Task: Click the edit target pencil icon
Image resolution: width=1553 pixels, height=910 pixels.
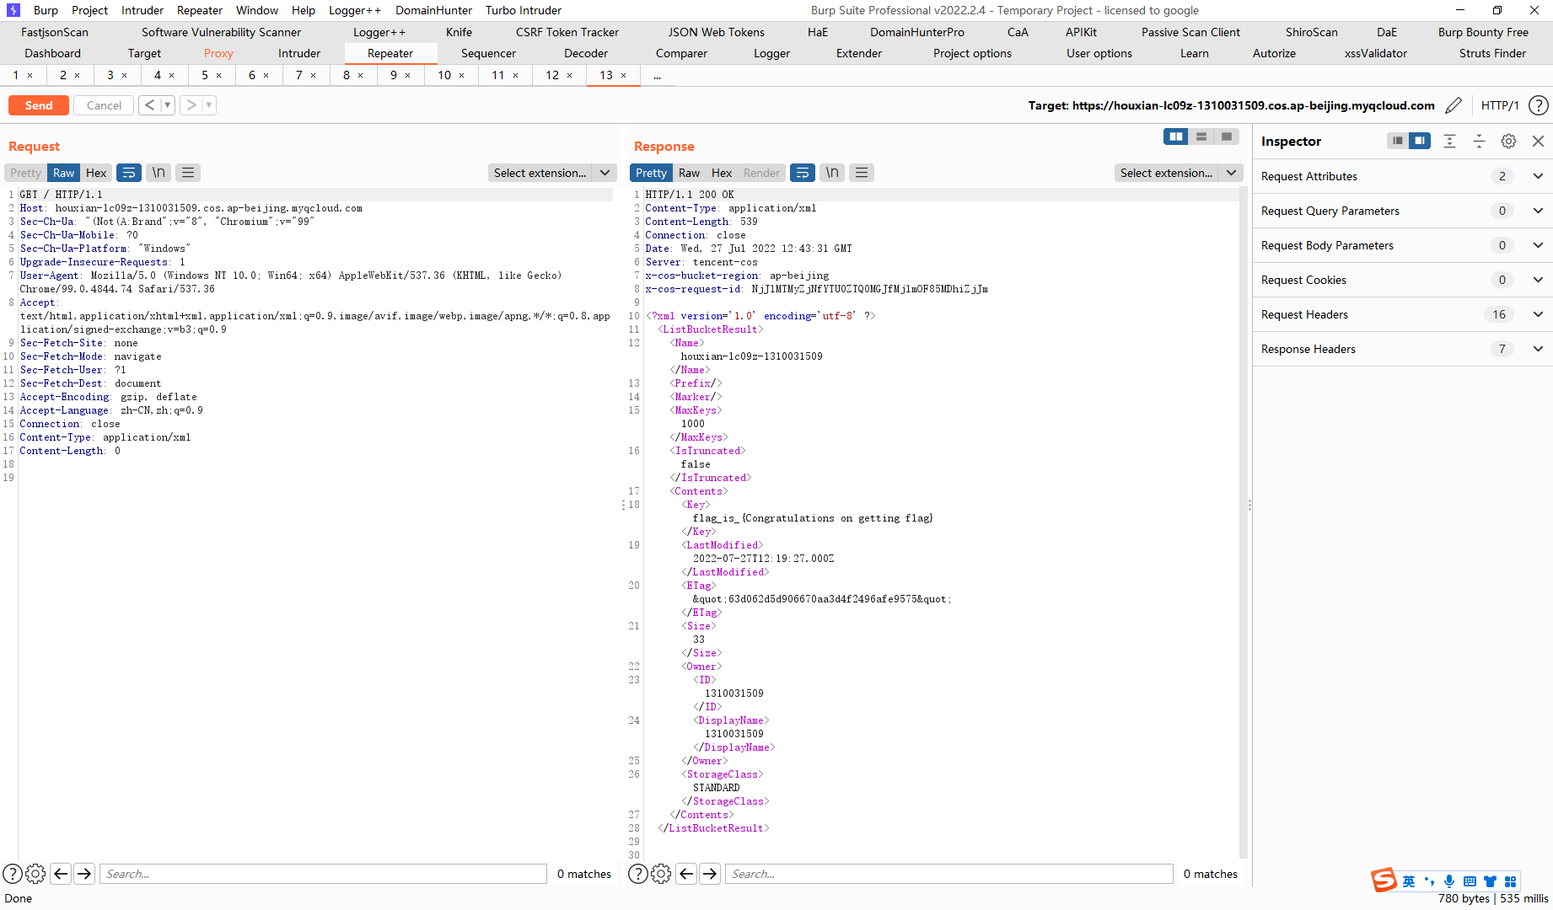Action: (x=1454, y=105)
